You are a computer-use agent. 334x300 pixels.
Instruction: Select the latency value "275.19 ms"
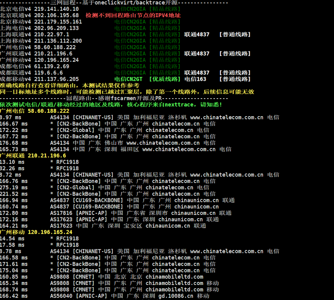coord(14,188)
